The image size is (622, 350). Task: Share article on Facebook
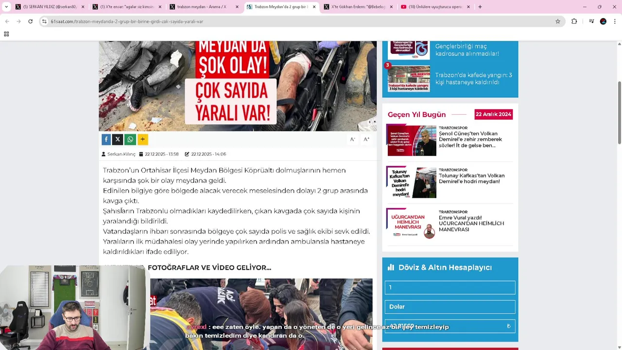pyautogui.click(x=106, y=140)
